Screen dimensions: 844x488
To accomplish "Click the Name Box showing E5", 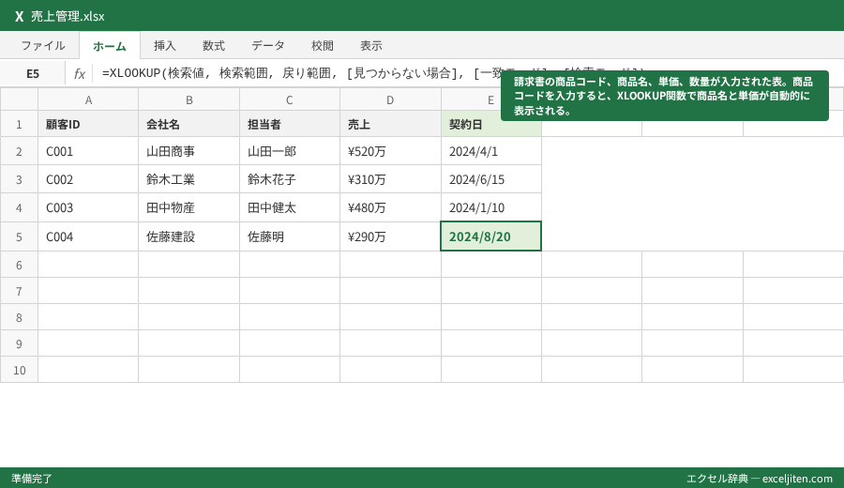I will [33, 74].
